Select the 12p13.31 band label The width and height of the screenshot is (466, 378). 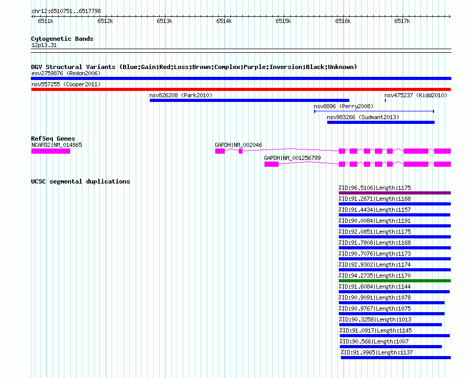click(x=44, y=45)
